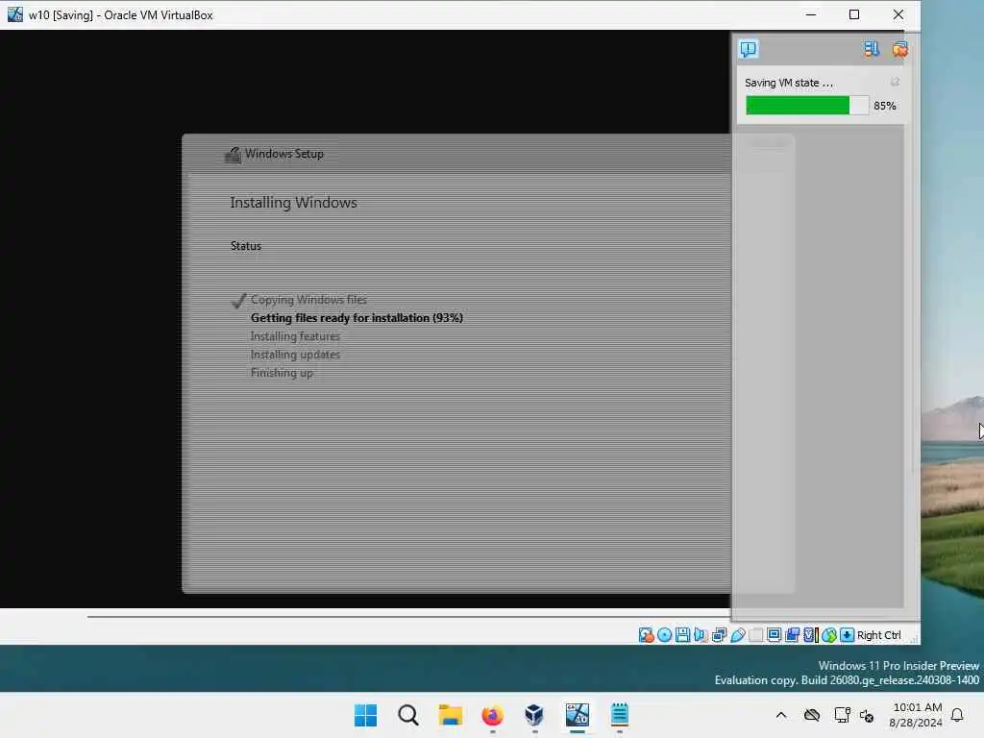Click the CPU virtualization status icon
Screen dimensions: 984x738
coord(811,635)
